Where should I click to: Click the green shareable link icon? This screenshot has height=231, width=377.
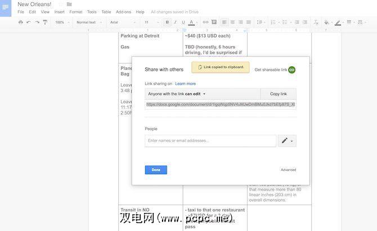click(x=292, y=70)
